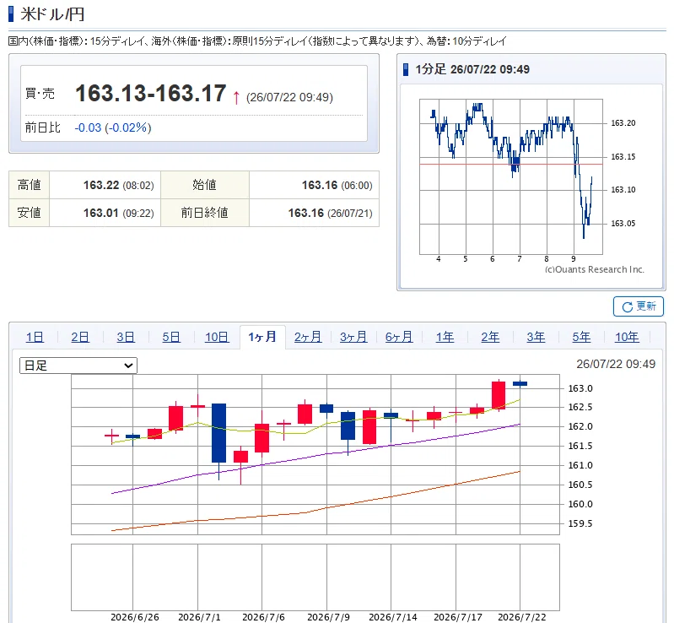Open the 日足 chart interval dropdown
674x623 pixels.
tap(78, 366)
